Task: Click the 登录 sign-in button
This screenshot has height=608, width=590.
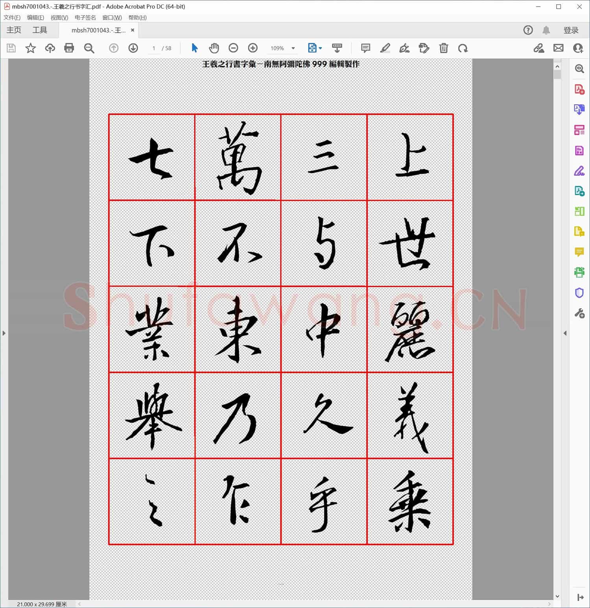Action: tap(572, 30)
